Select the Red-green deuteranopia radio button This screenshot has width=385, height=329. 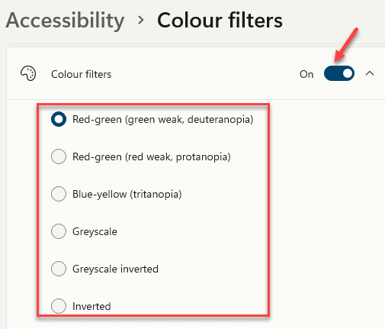click(x=59, y=119)
